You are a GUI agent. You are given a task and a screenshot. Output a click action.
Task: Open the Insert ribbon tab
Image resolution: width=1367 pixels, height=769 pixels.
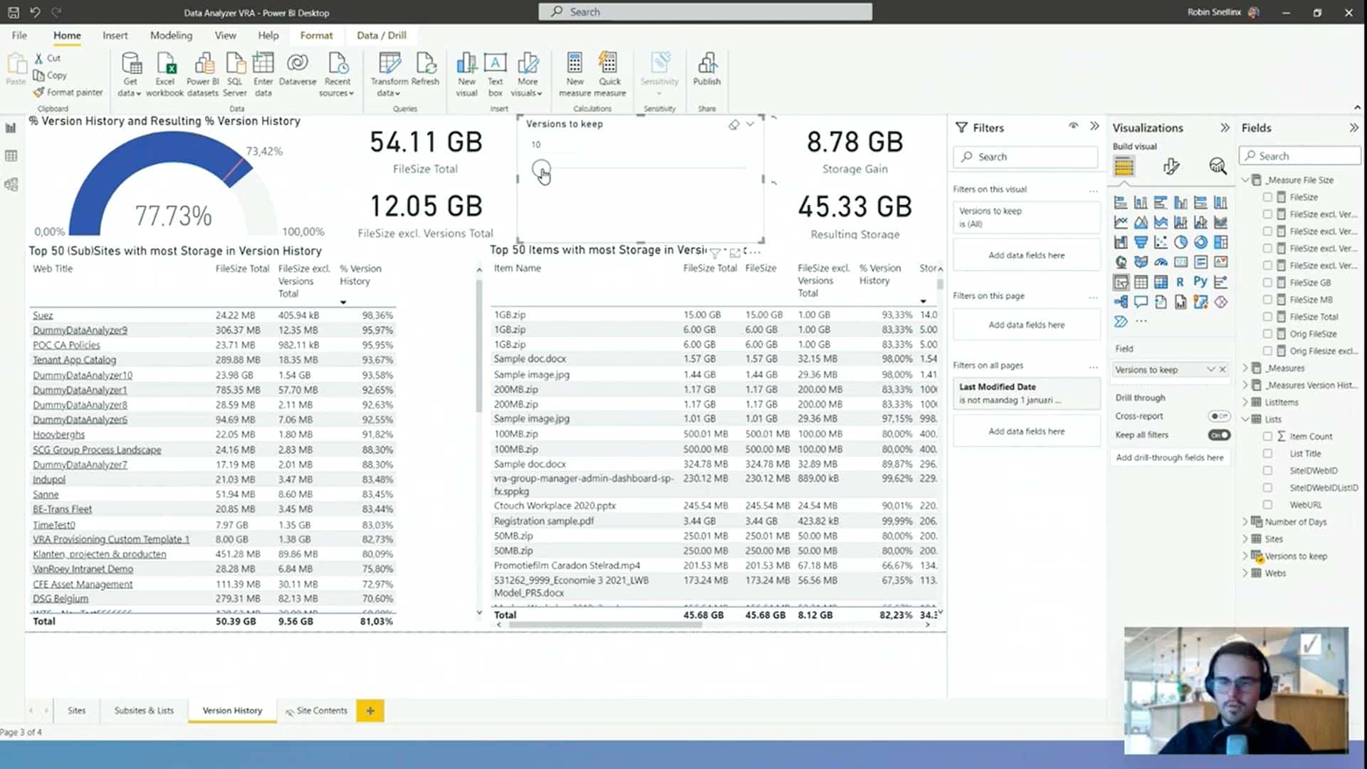tap(115, 35)
